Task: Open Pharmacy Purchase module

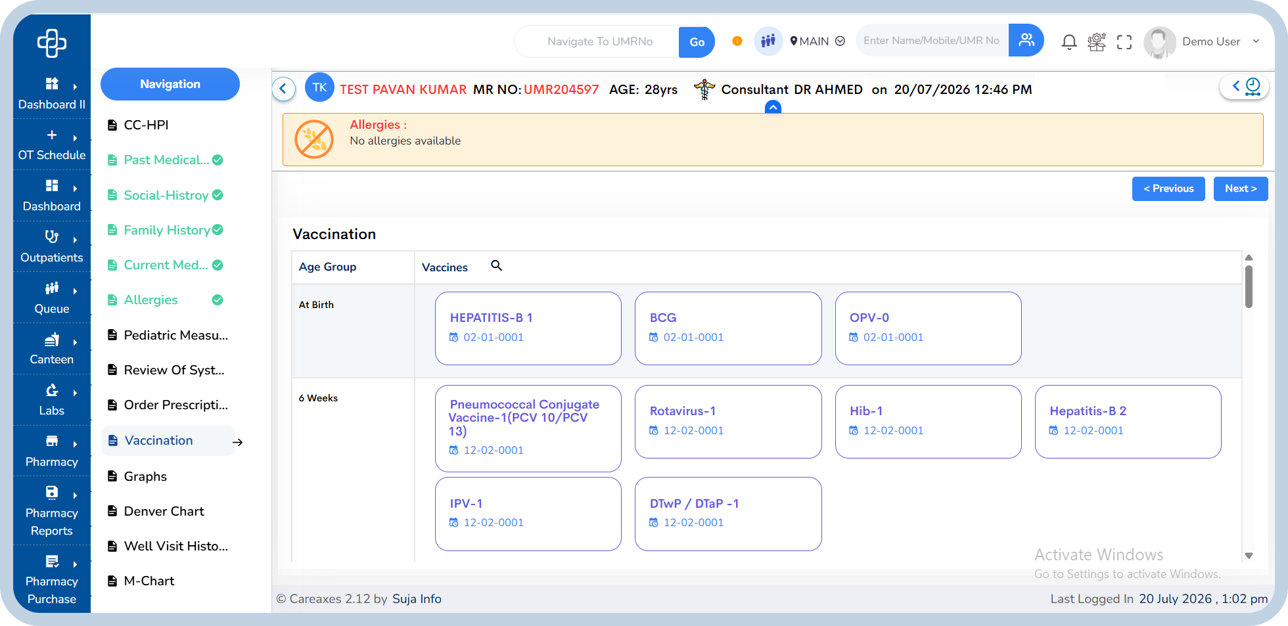Action: [x=51, y=579]
